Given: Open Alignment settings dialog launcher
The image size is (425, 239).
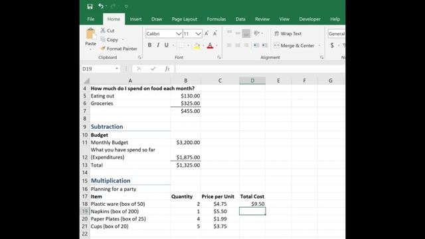Looking at the screenshot, I should [x=321, y=58].
